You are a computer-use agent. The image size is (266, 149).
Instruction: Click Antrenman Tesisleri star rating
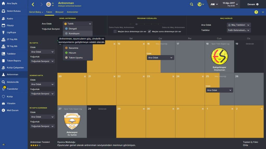click(x=35, y=145)
